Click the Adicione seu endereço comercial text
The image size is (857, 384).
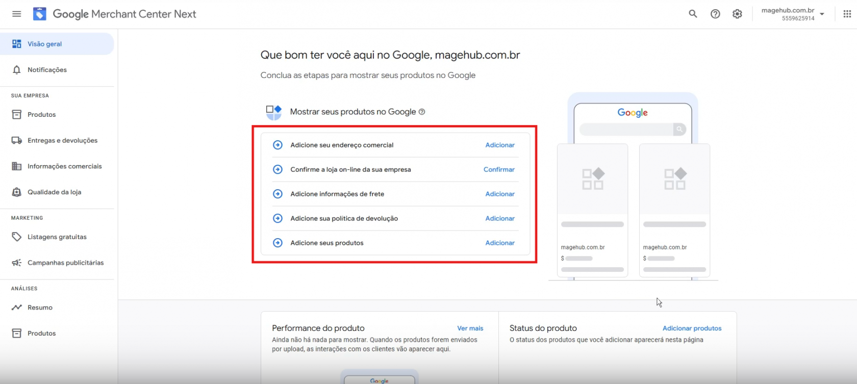pos(342,145)
